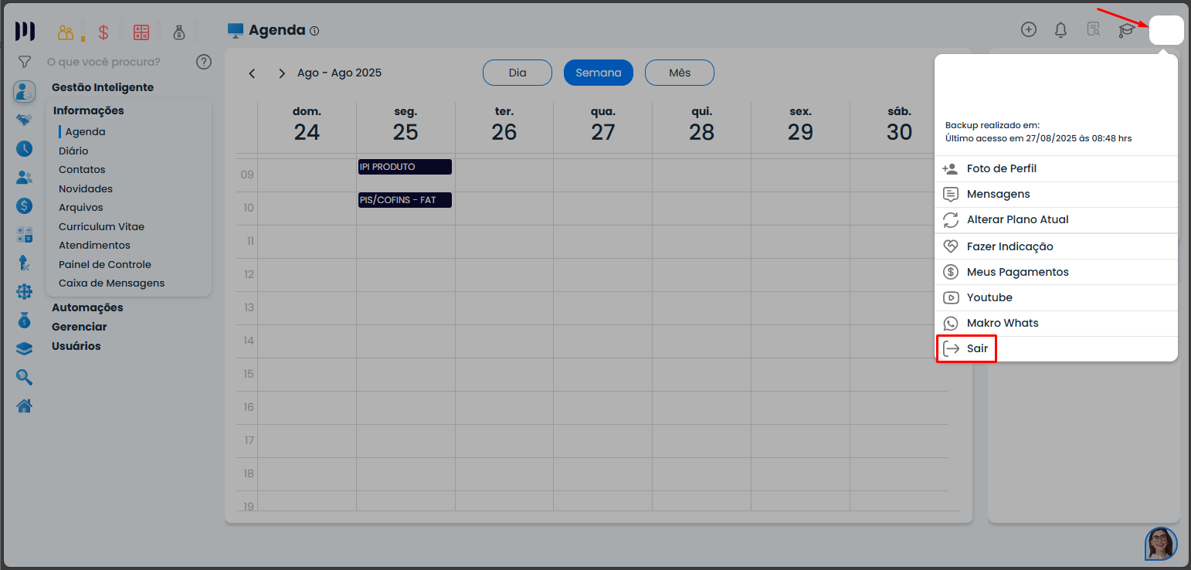Click the filter funnel icon
This screenshot has width=1191, height=570.
[24, 61]
